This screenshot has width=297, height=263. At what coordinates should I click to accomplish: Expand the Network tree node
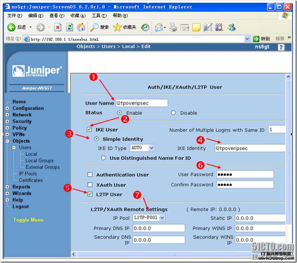[x=7, y=115]
